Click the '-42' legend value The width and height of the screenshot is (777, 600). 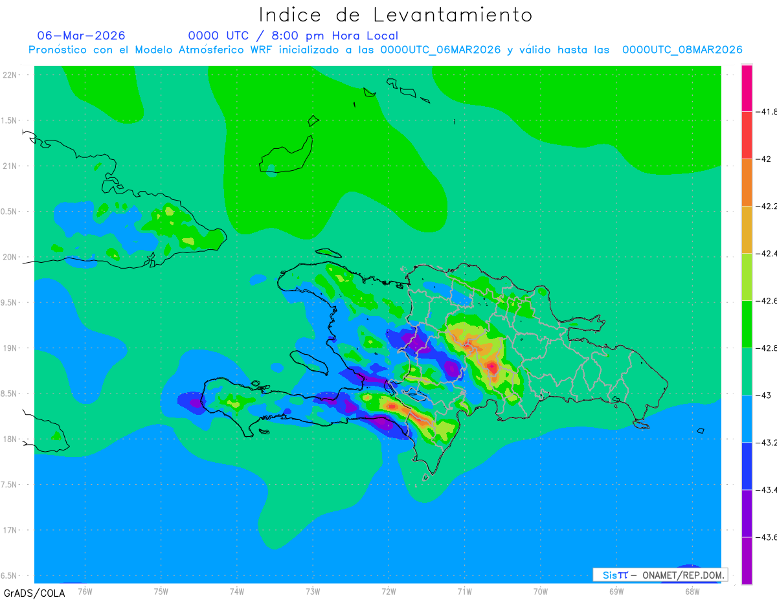pyautogui.click(x=764, y=159)
